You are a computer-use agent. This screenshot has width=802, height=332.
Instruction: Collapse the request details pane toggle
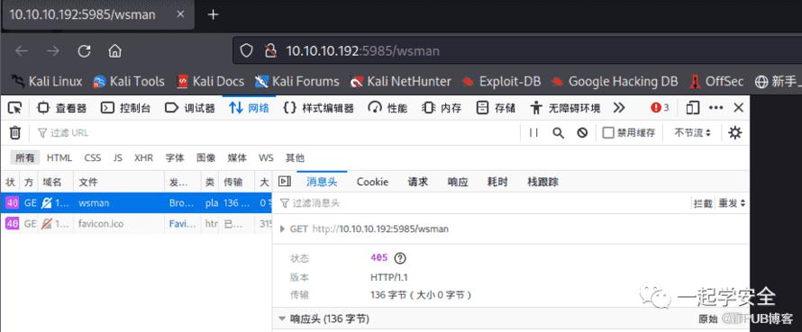pyautogui.click(x=285, y=182)
